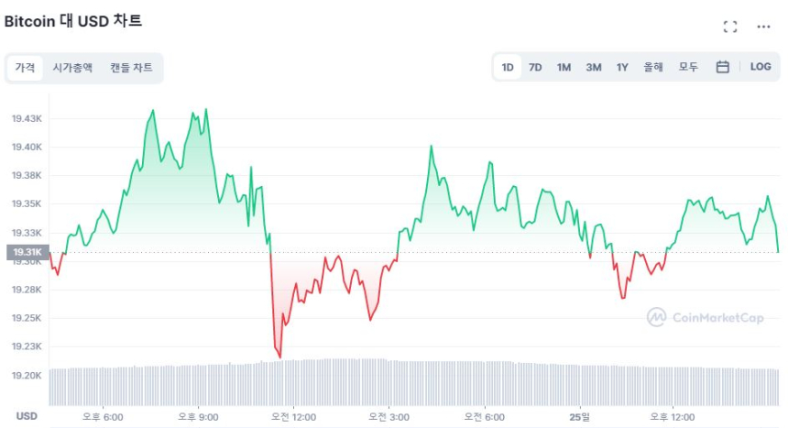
Task: Click the fullscreen expand icon
Action: [730, 27]
